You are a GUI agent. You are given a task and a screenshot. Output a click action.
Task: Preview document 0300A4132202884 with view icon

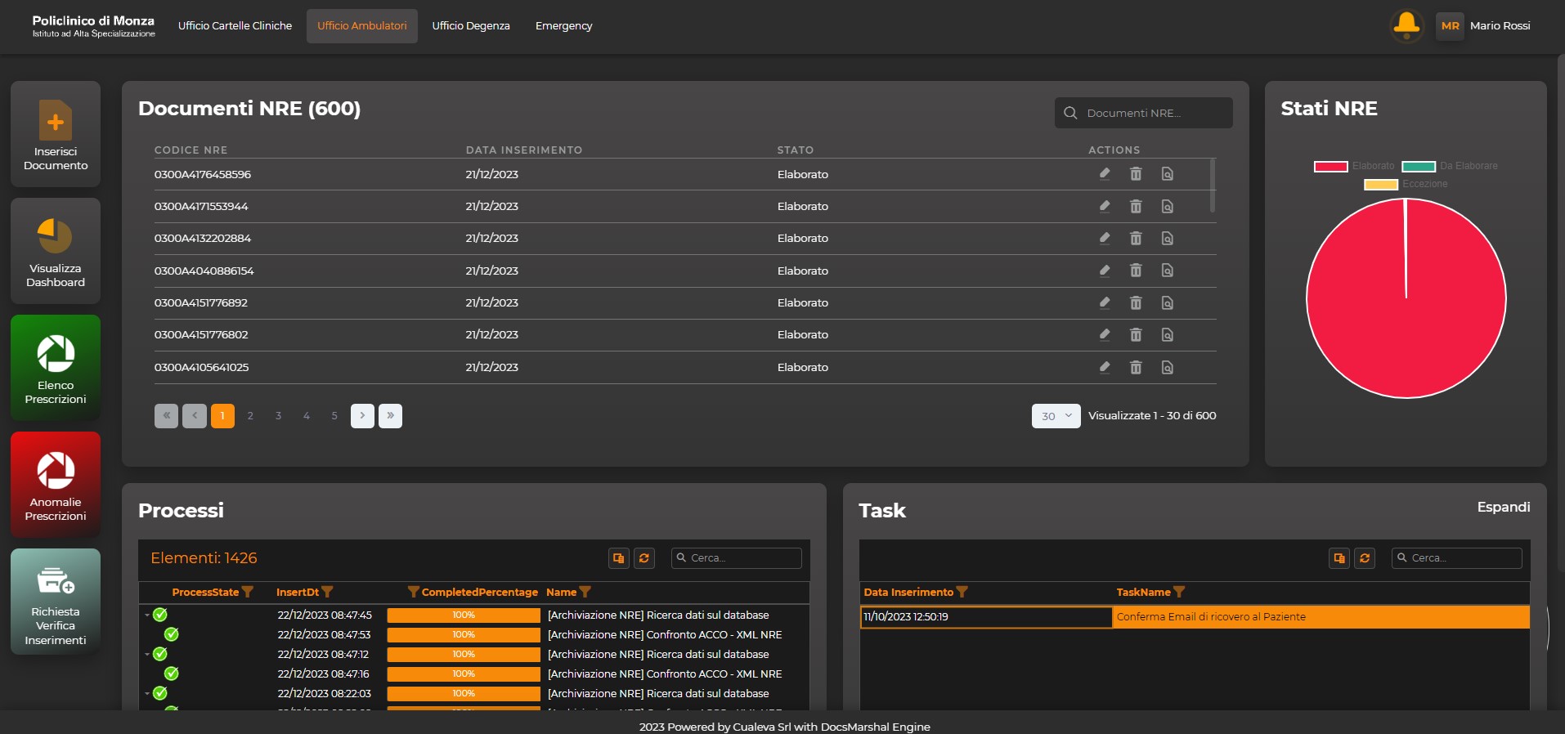point(1168,239)
